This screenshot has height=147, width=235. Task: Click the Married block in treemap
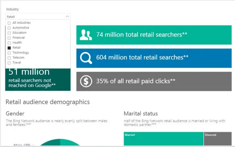coord(164,139)
